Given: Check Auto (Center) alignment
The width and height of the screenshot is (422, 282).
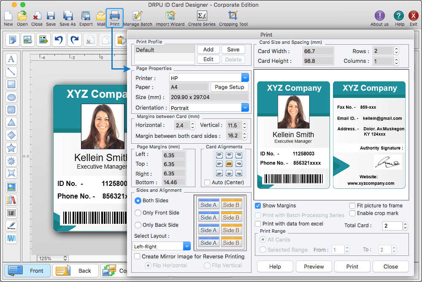Looking at the screenshot, I should (x=207, y=183).
